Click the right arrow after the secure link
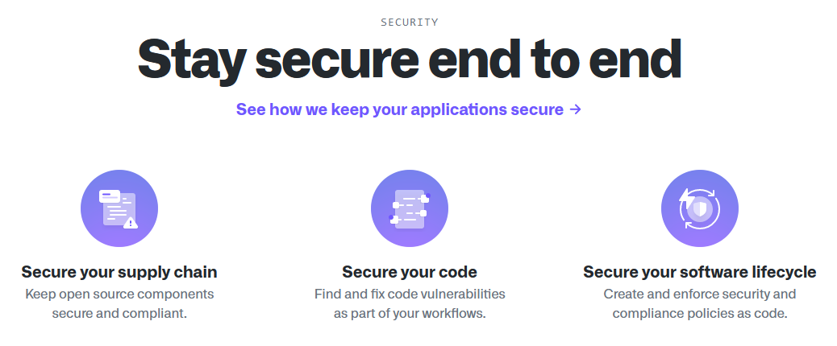The image size is (837, 346). [575, 109]
